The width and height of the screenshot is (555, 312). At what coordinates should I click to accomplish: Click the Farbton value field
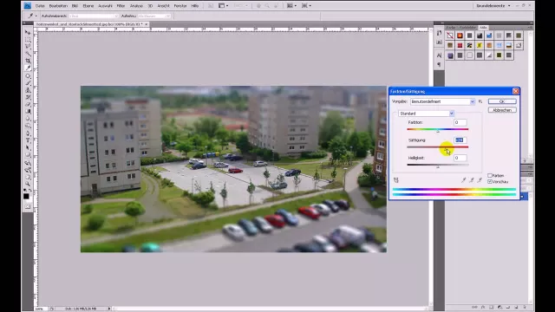coord(460,122)
